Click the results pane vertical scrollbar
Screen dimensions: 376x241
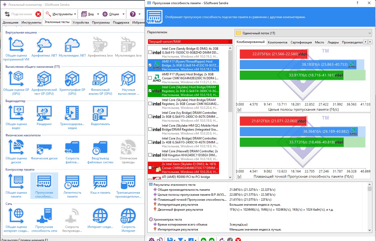click(370, 207)
